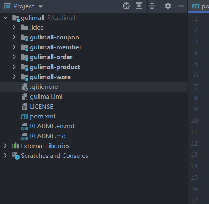Viewport: 209px width, 204px height.
Task: Click the Maven pom.xml icon
Action: click(x=24, y=116)
